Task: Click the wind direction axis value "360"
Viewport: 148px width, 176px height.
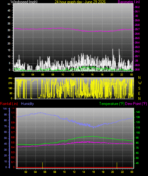Action: 10,78
